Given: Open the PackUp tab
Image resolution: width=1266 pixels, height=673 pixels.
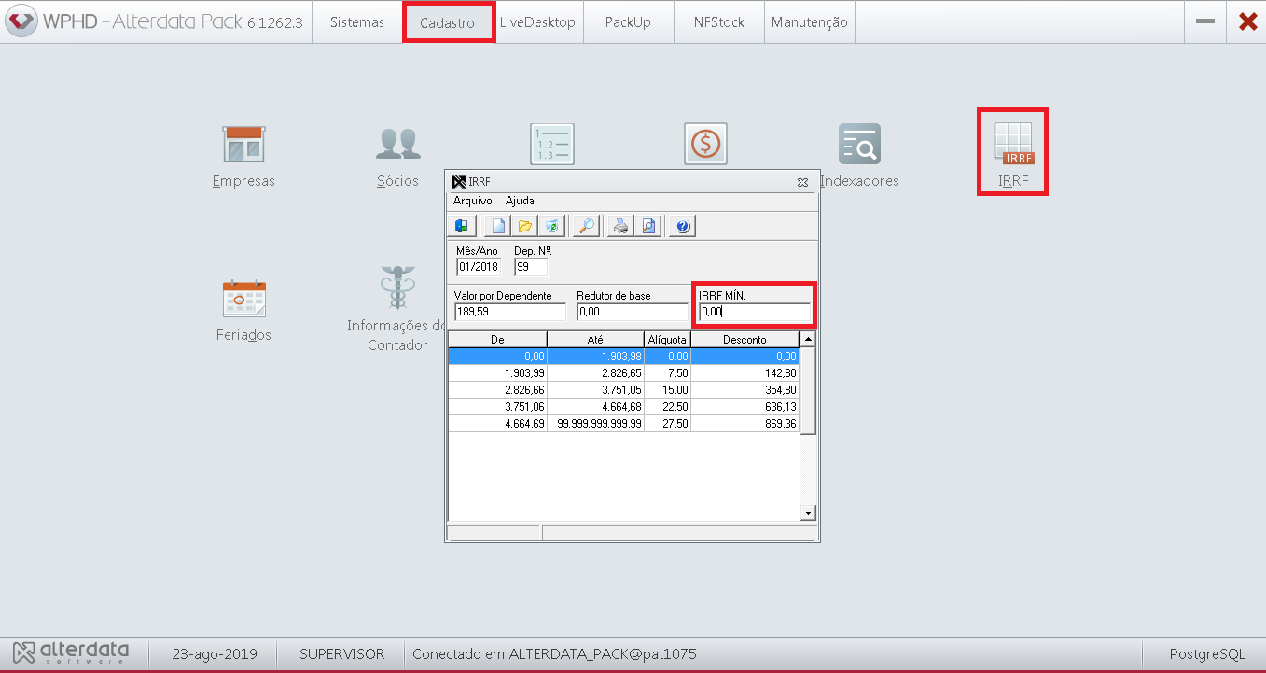Looking at the screenshot, I should (628, 22).
